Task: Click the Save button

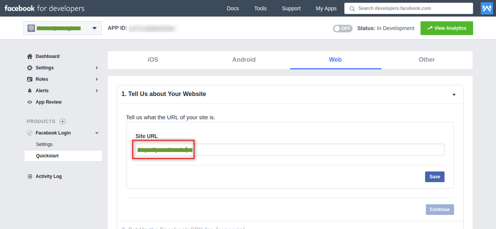Action: coord(435,177)
